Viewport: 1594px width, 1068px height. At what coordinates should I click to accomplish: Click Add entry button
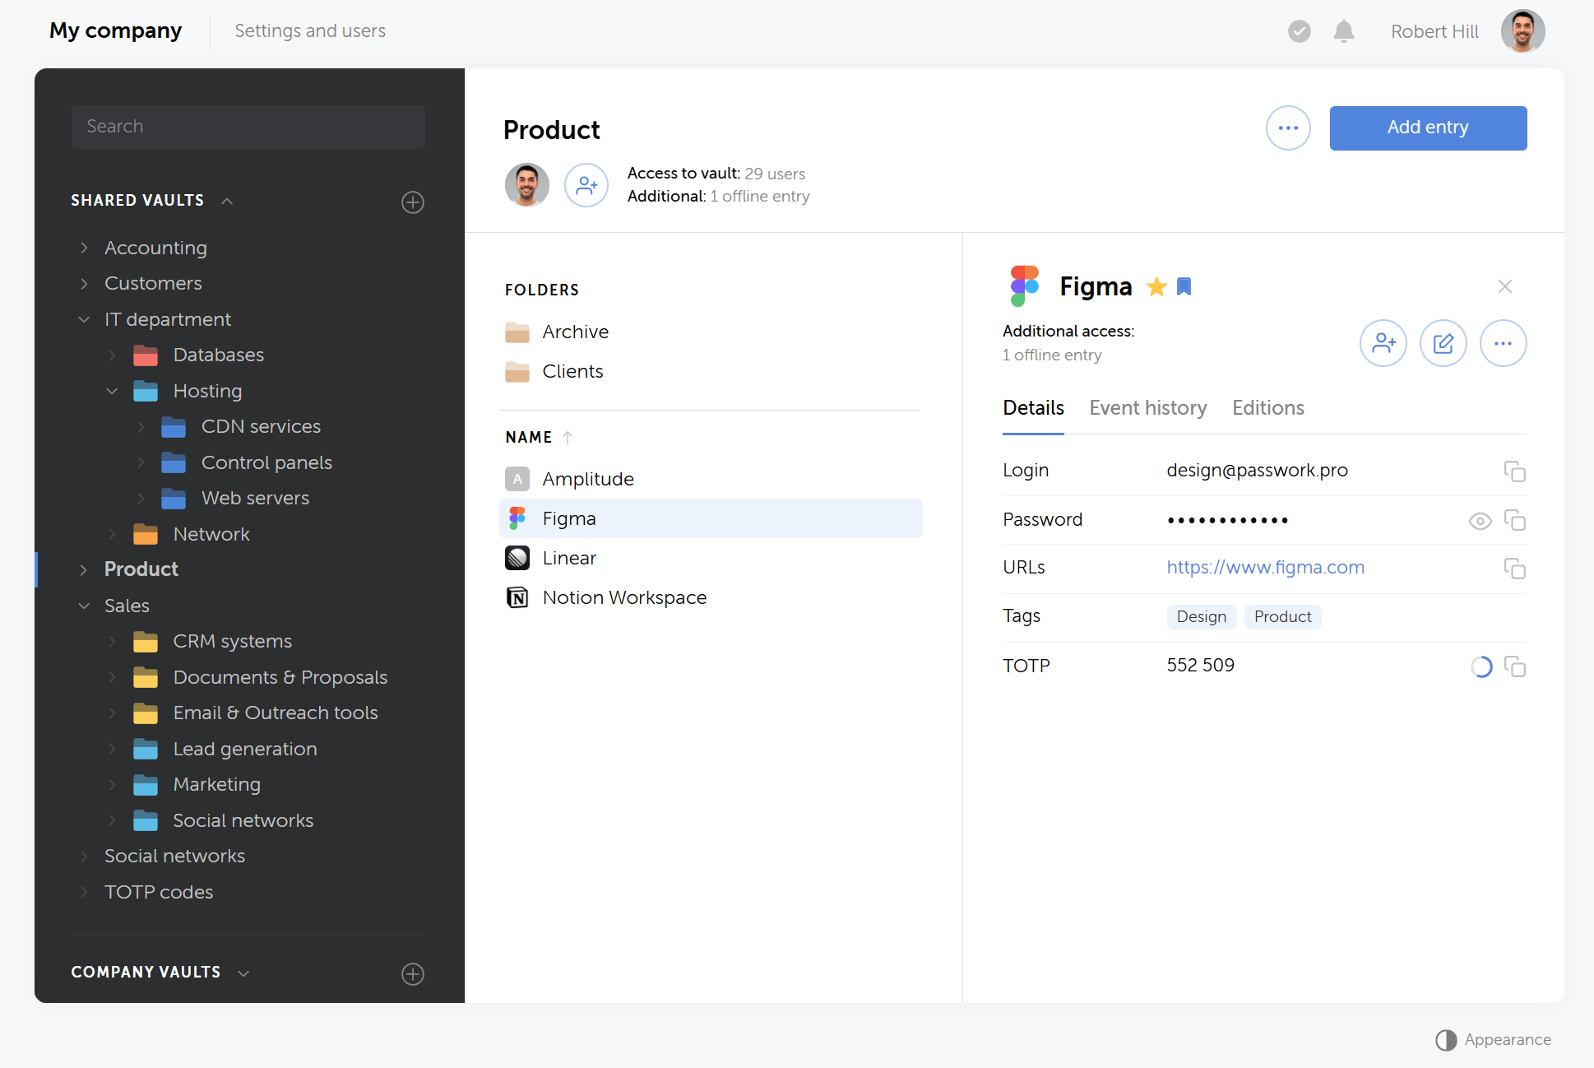(x=1428, y=128)
